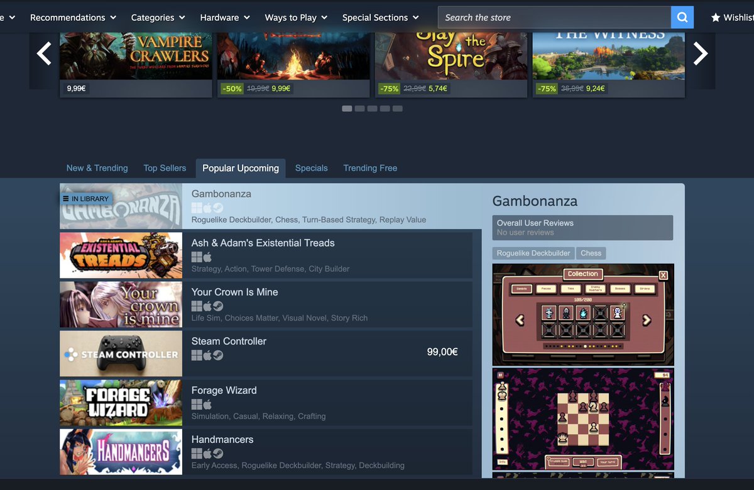The image size is (754, 490).
Task: Click Apple icon under Your Crown Is Mine
Action: [x=207, y=306]
